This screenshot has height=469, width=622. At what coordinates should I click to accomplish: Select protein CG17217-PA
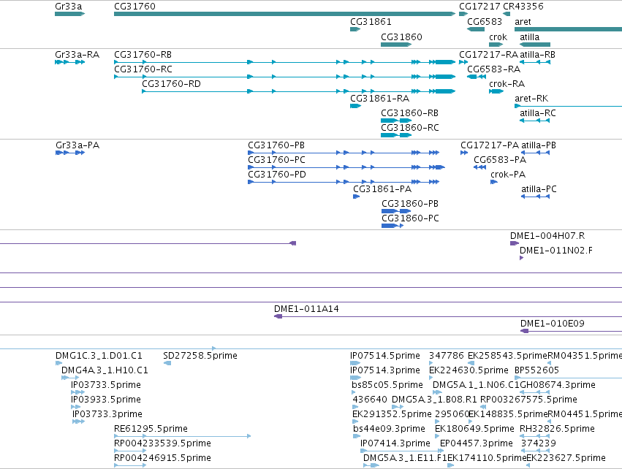point(490,145)
